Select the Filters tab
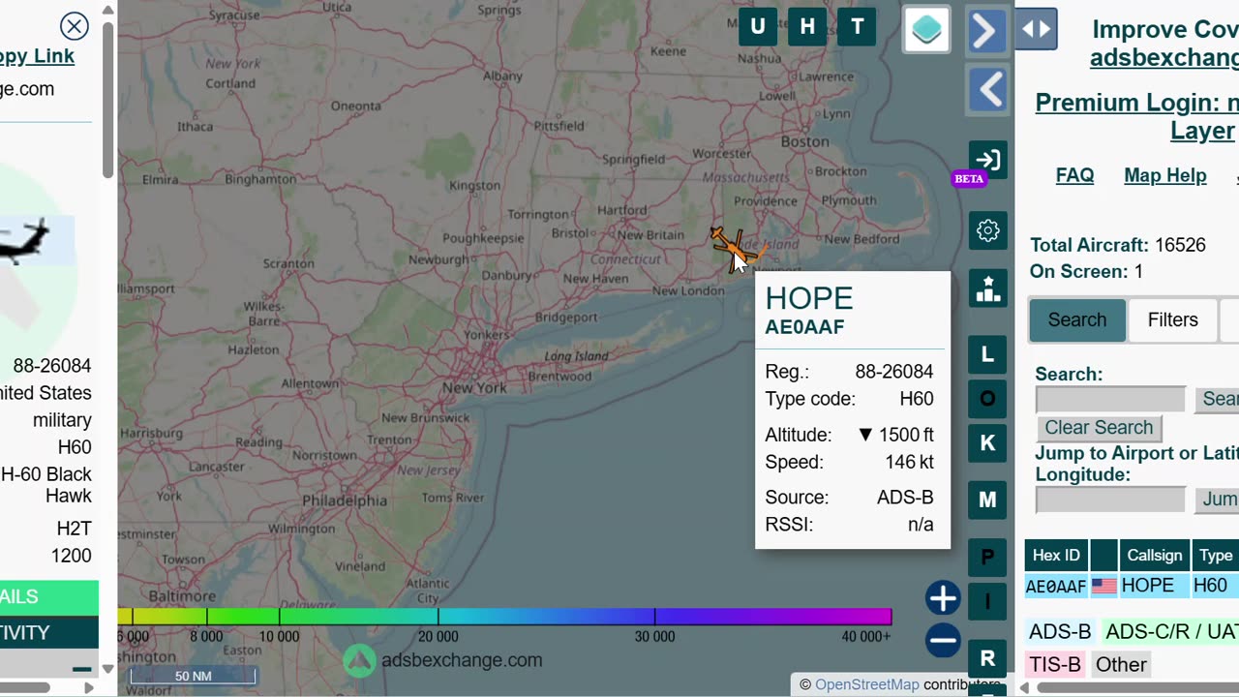The image size is (1239, 697). click(x=1173, y=319)
